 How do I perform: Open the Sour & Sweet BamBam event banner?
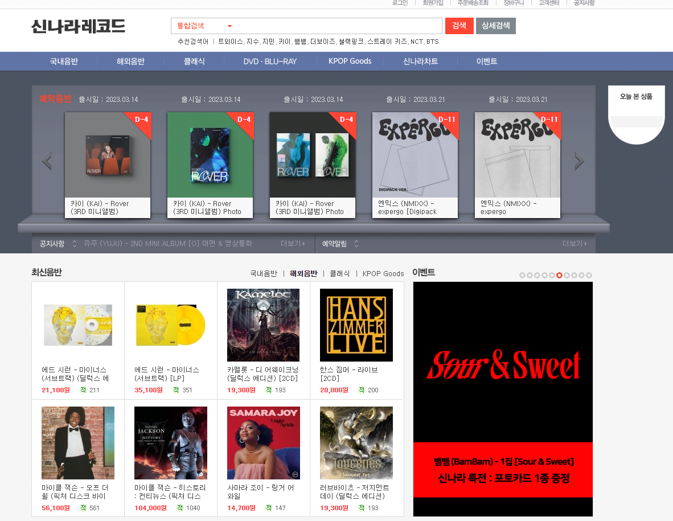click(503, 399)
